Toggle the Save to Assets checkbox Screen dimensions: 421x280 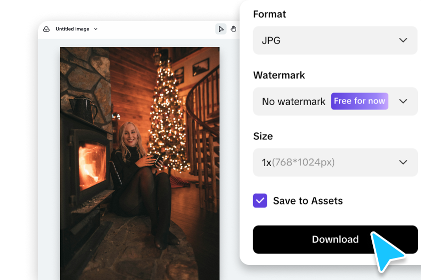point(260,200)
